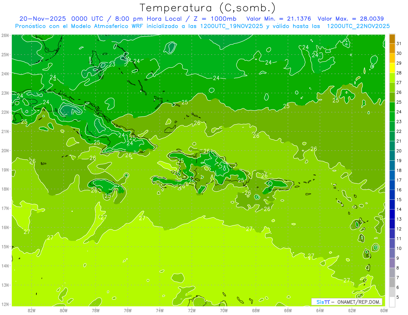Viewport: 408px width, 315px height.
Task: Click the color bar value 15
Action: [x=399, y=199]
